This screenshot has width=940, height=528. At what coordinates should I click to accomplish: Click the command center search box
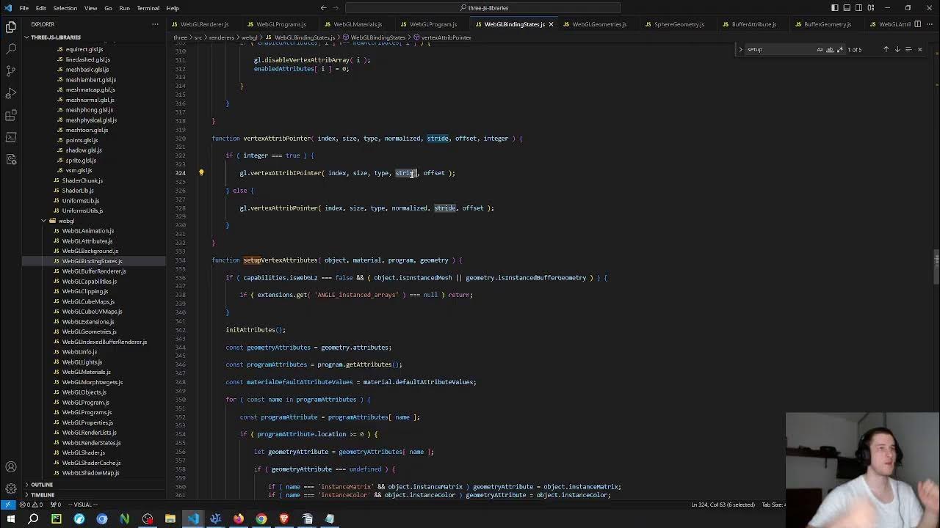pos(485,8)
